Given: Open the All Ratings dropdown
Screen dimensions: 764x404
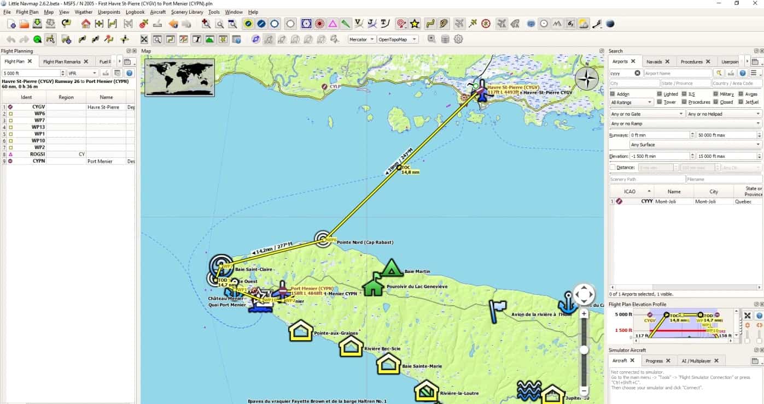Looking at the screenshot, I should [x=632, y=102].
